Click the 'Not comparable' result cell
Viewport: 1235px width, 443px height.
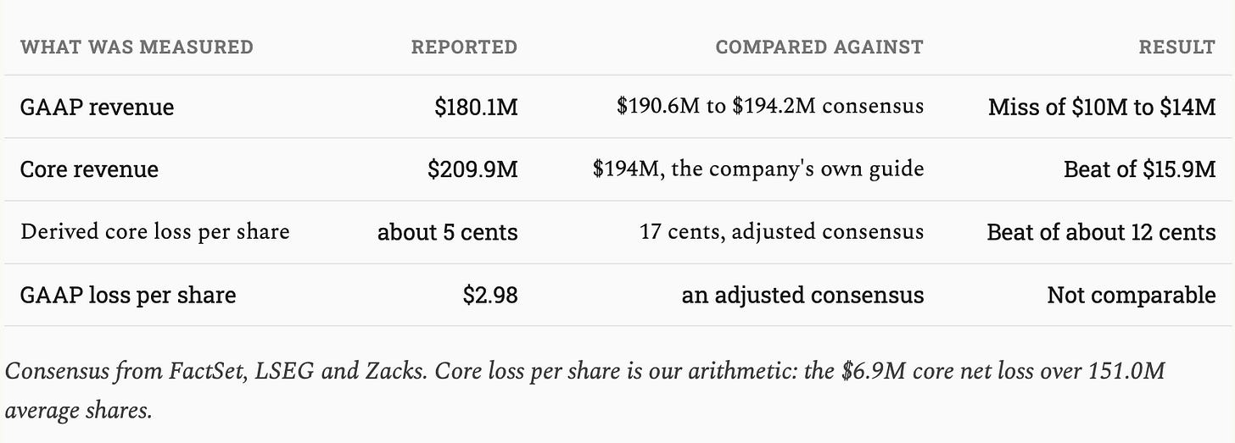click(1132, 295)
